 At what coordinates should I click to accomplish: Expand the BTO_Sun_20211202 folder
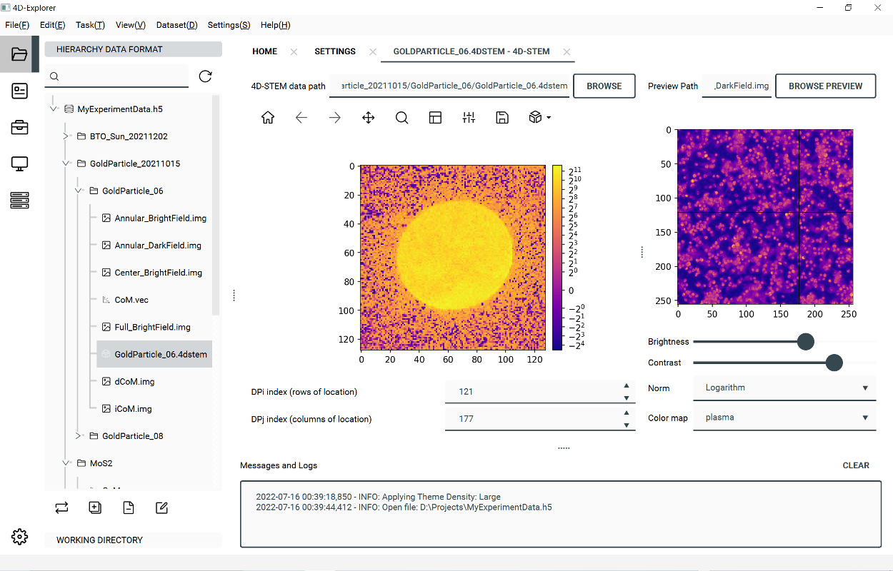66,136
